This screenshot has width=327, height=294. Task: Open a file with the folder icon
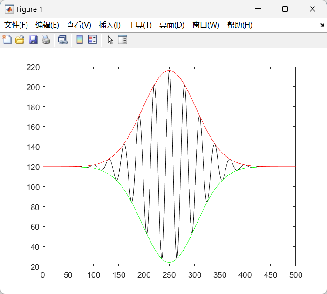click(x=20, y=40)
